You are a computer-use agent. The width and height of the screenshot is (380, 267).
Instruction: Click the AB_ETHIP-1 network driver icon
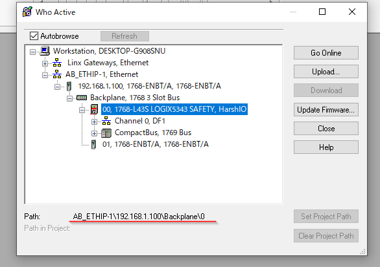(x=57, y=74)
